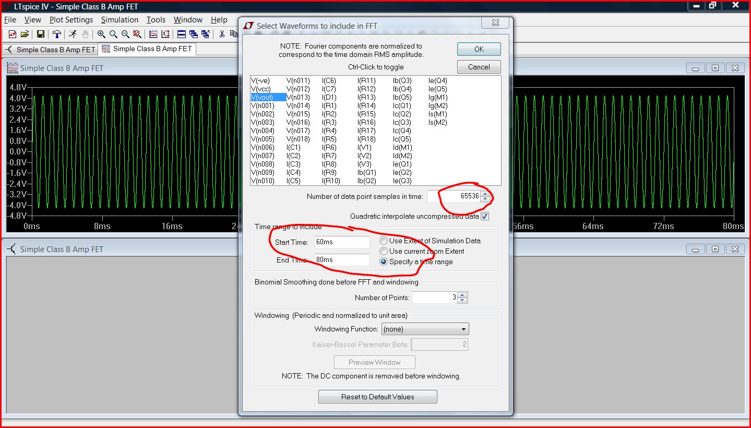Select I(V1) in the waveform list
Image resolution: width=751 pixels, height=428 pixels.
[364, 147]
